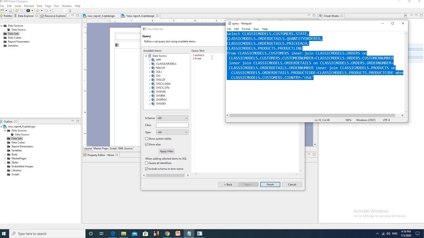424x238 pixels.
Task: Toggle Show system tables checkbox
Action: (x=146, y=139)
